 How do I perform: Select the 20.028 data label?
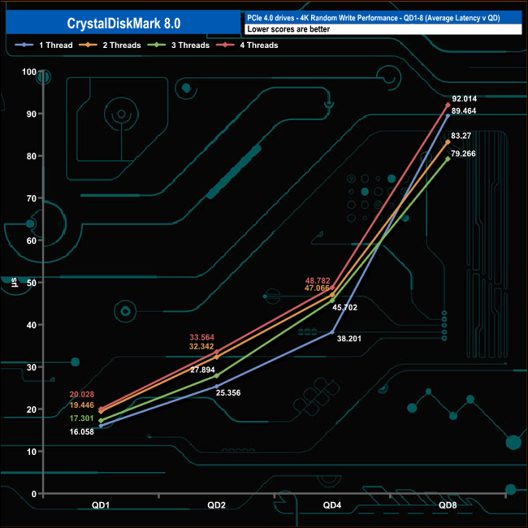[x=82, y=394]
